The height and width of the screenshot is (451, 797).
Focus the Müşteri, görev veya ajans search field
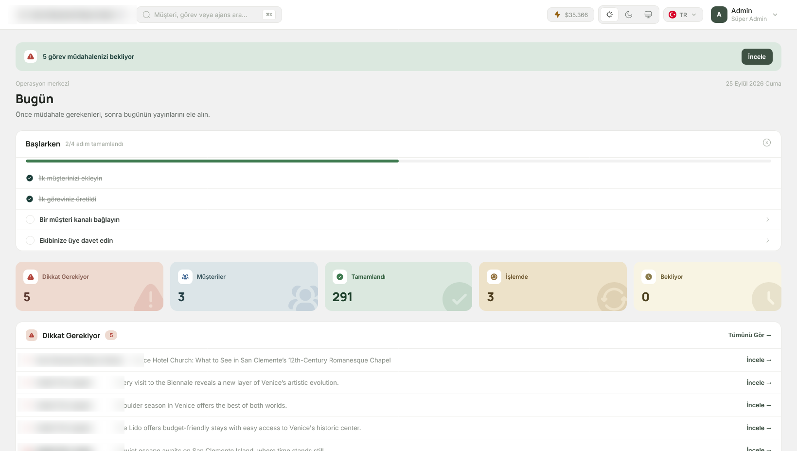coord(209,15)
